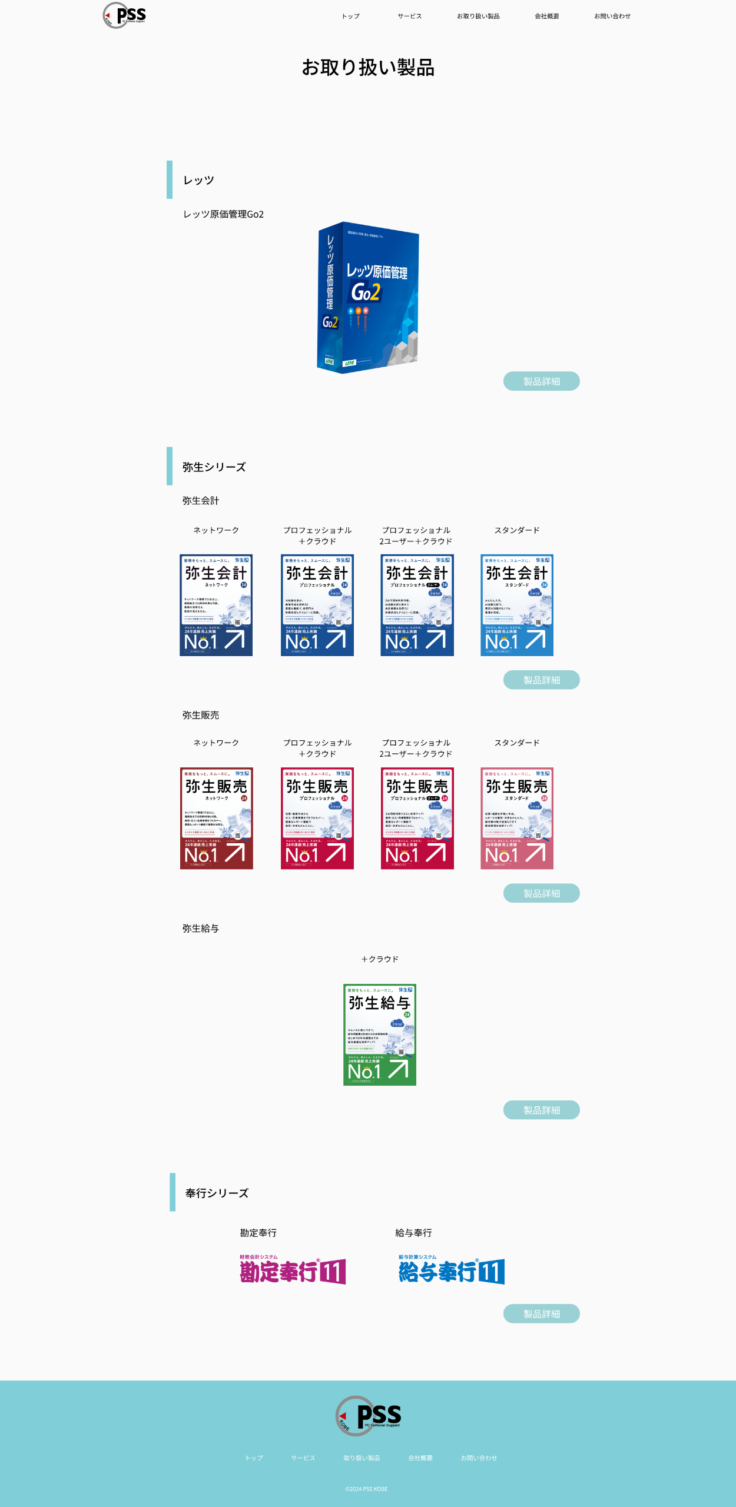Open 会社概要 from the header navigation

click(x=546, y=16)
